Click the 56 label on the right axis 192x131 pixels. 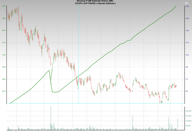[x=186, y=91]
